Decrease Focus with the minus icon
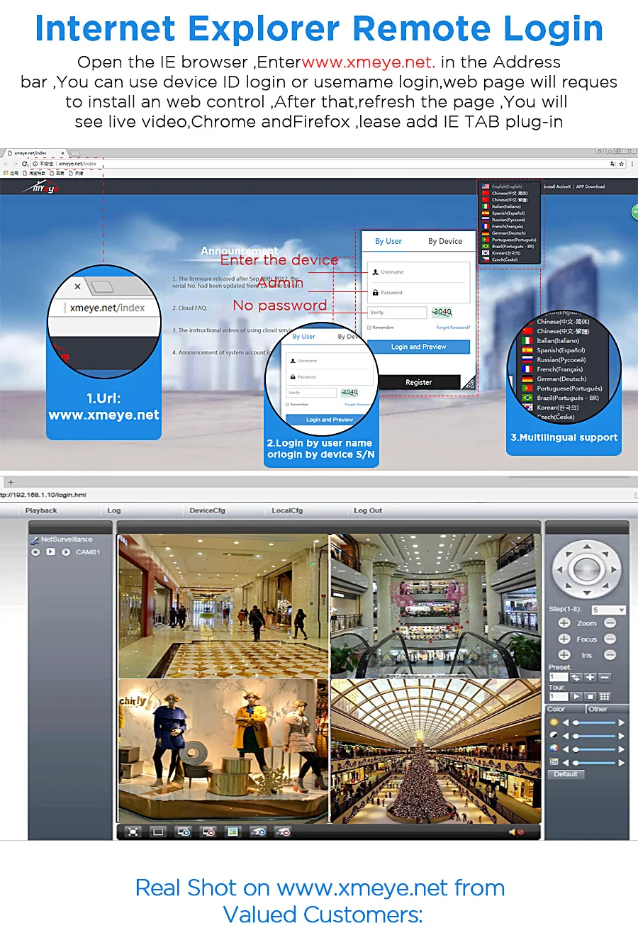Image resolution: width=638 pixels, height=940 pixels. click(610, 639)
